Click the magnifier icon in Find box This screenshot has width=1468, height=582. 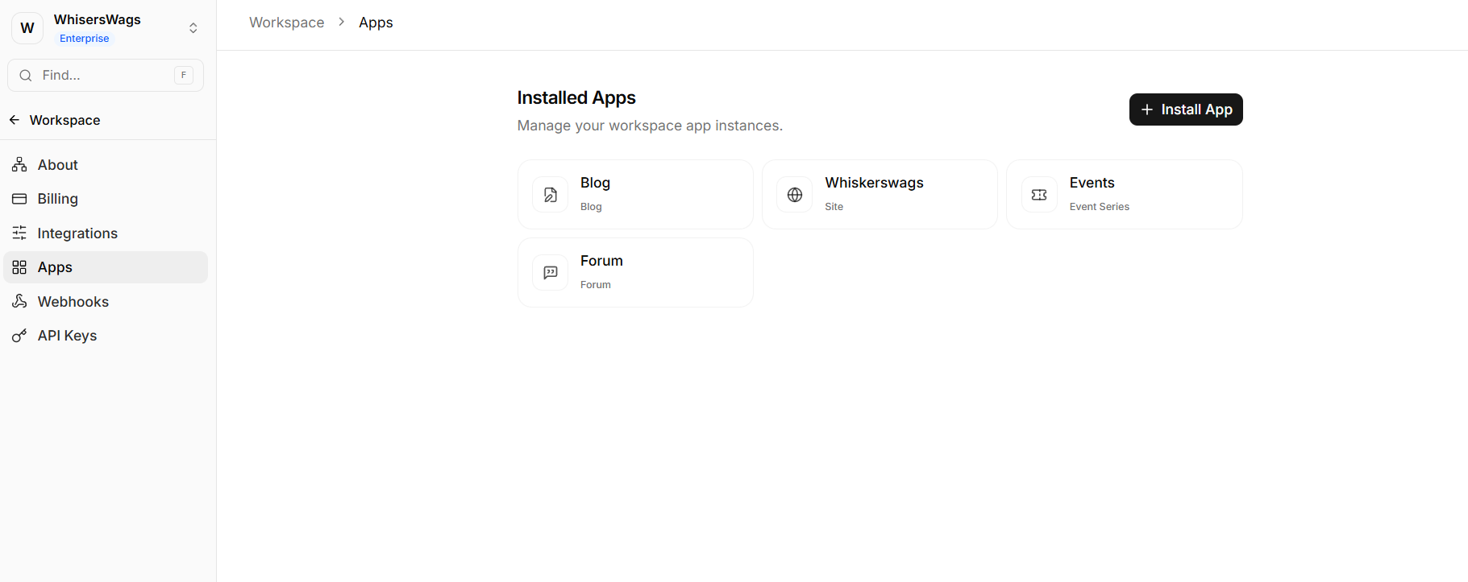[x=26, y=76]
